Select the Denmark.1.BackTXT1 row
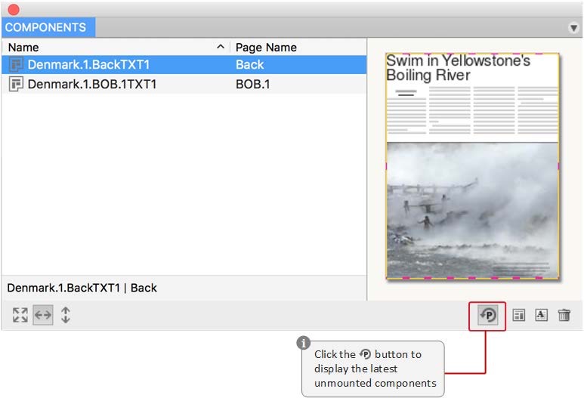 pos(88,65)
